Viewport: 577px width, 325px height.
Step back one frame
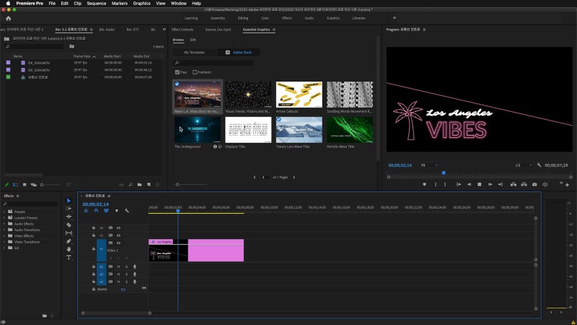click(470, 184)
